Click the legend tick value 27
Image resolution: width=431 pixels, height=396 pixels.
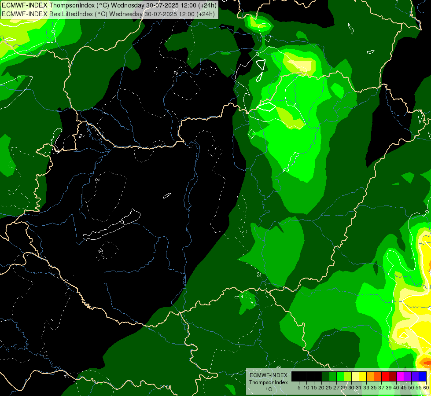(x=336, y=388)
